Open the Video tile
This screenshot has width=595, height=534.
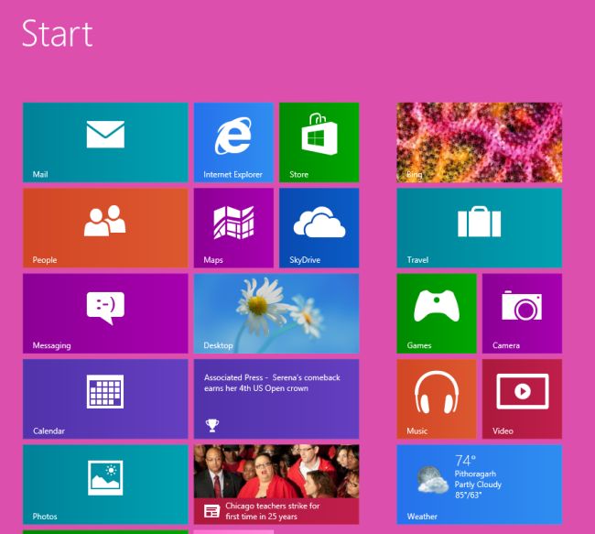tap(522, 398)
